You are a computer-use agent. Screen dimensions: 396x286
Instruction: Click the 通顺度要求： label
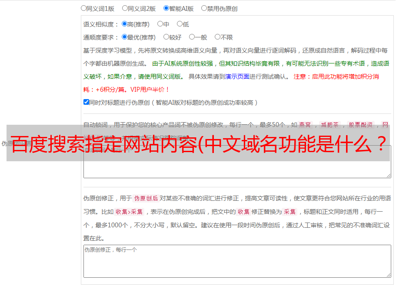(101, 37)
